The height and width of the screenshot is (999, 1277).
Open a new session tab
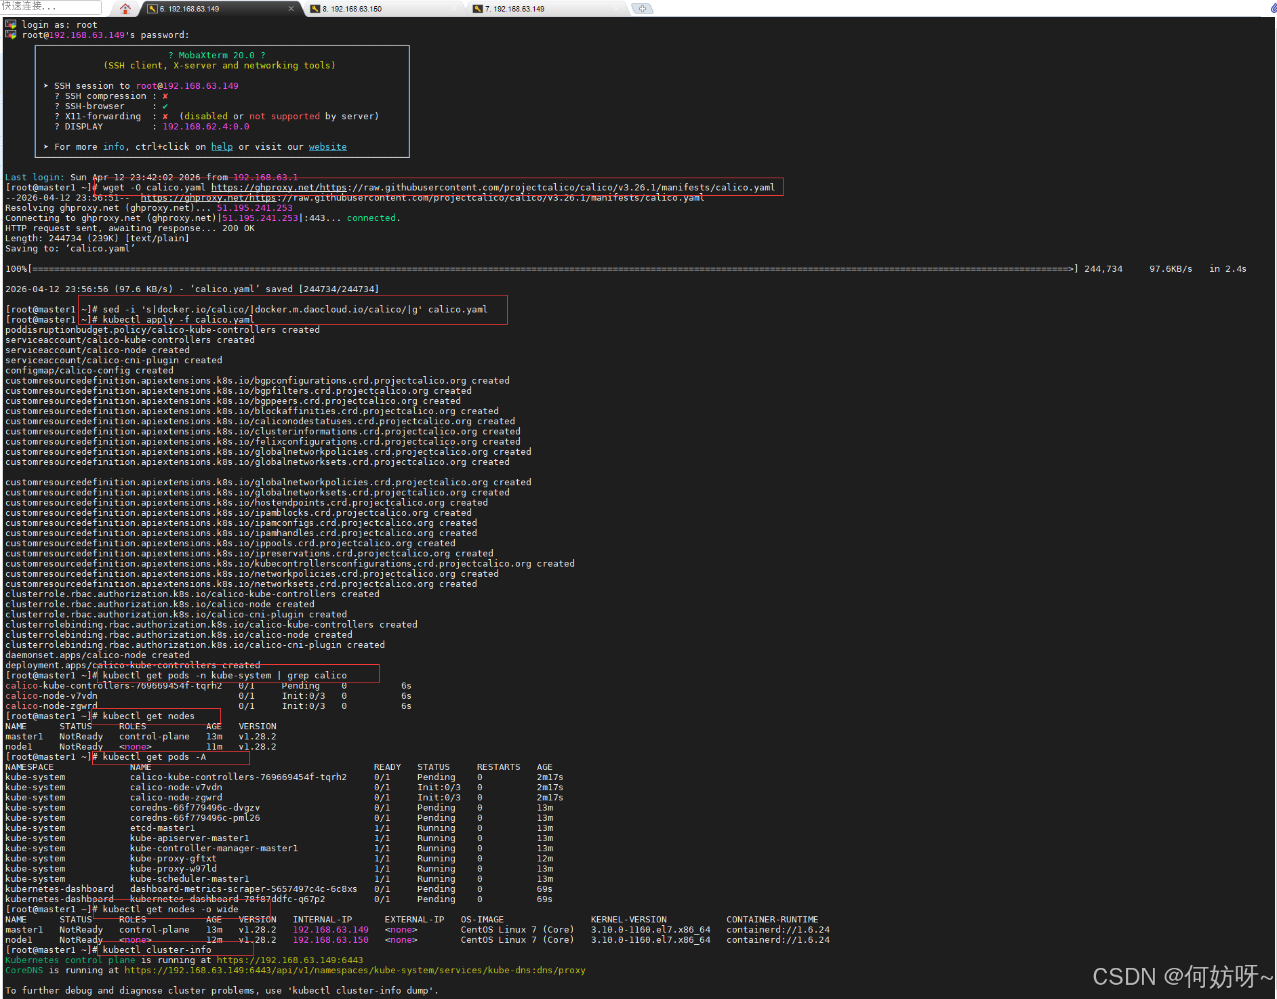coord(642,9)
